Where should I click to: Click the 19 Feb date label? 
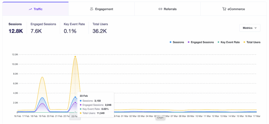pyautogui.click(x=42, y=116)
